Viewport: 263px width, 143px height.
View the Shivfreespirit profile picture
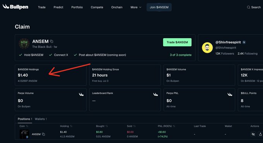[207, 48]
